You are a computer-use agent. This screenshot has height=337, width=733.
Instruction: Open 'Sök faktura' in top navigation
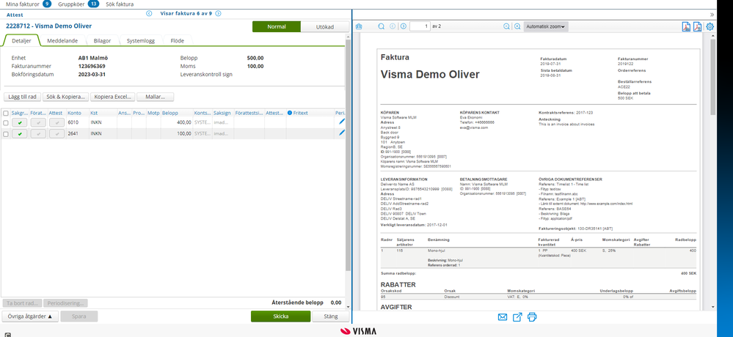pyautogui.click(x=120, y=4)
